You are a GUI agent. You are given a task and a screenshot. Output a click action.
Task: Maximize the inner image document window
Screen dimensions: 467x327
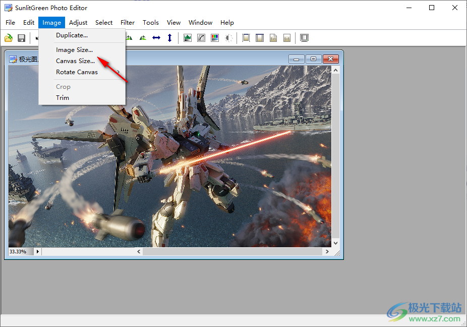(x=313, y=59)
